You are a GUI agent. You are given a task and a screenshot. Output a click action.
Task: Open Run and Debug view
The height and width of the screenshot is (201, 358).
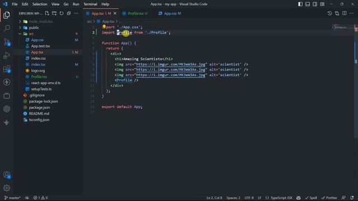click(x=7, y=55)
